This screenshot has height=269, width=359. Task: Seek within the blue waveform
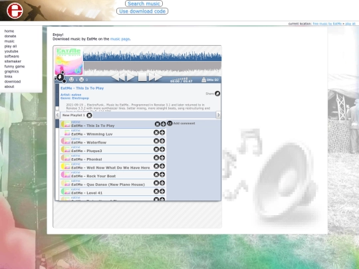(152, 56)
